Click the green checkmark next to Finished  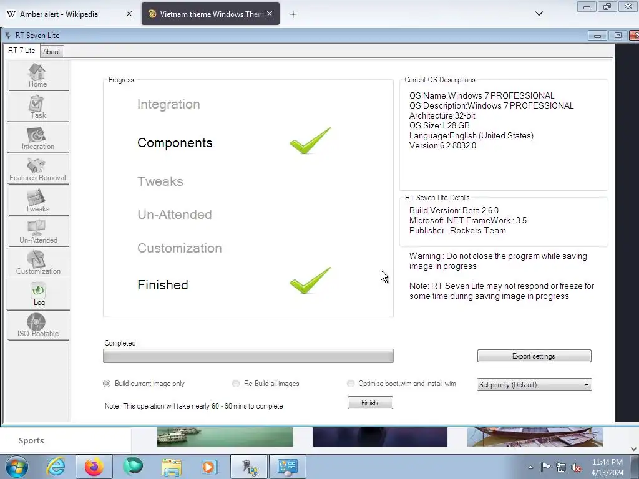pos(310,280)
